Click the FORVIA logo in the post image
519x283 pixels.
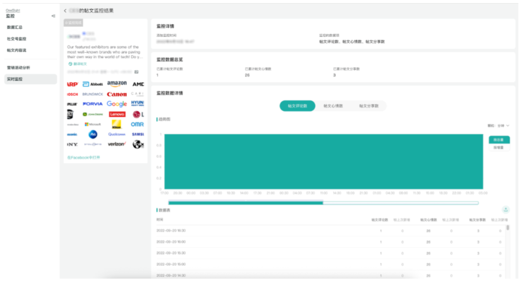tap(93, 104)
